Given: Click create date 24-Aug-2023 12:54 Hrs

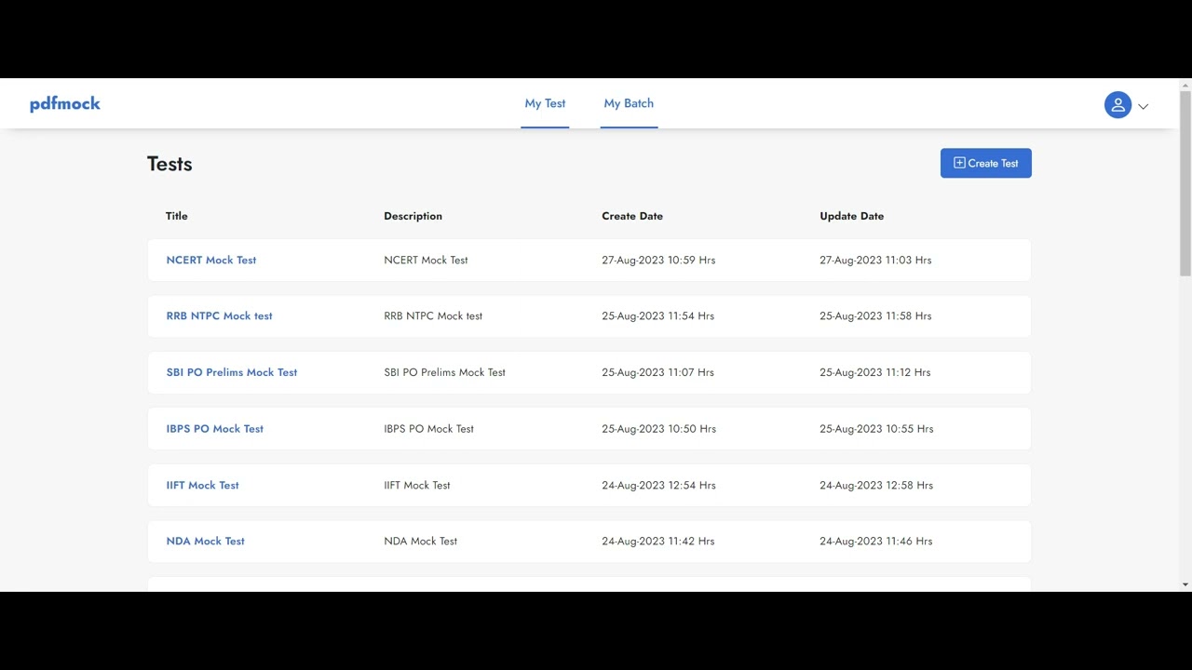Looking at the screenshot, I should 658,485.
